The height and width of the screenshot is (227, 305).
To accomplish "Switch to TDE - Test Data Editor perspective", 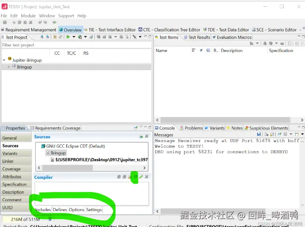I will pos(226,30).
